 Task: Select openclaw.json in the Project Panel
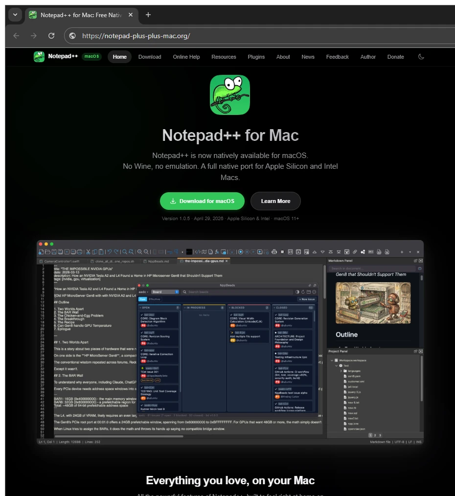click(354, 429)
